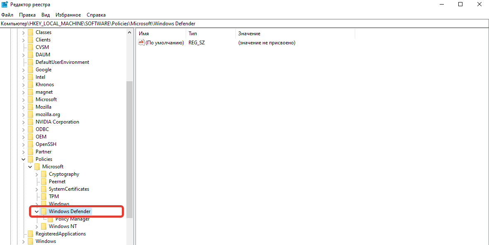This screenshot has width=489, height=245.
Task: Open the Файл menu
Action: [x=7, y=15]
